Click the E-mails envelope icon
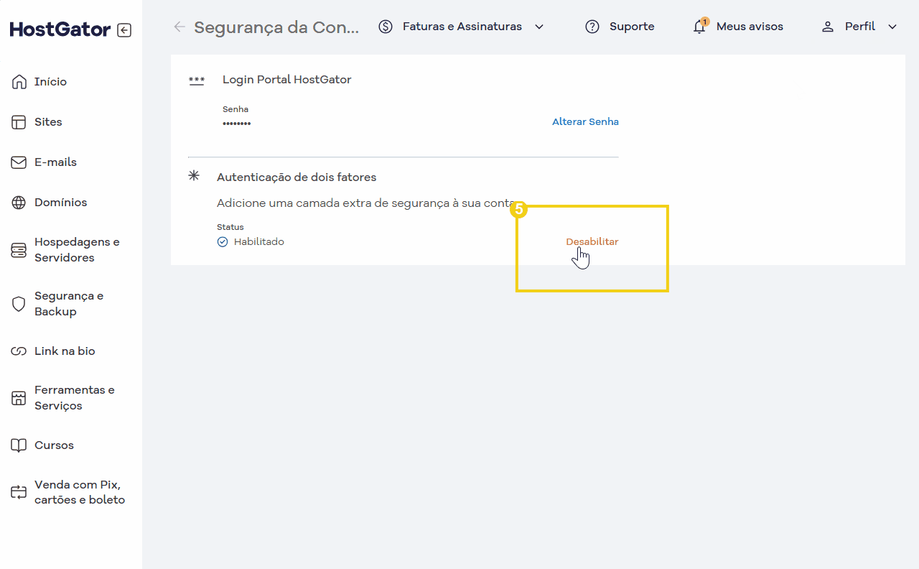This screenshot has width=919, height=569. 19,162
